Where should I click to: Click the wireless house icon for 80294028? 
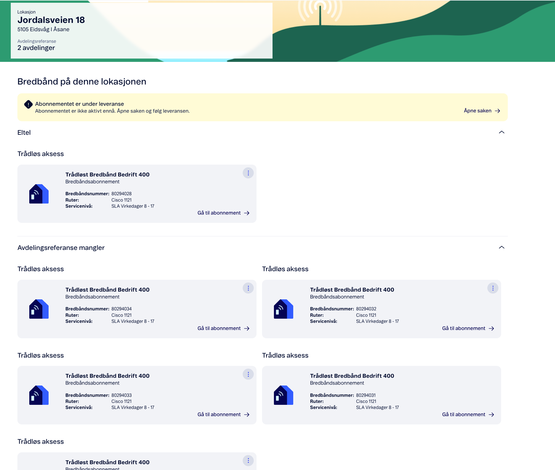click(39, 194)
